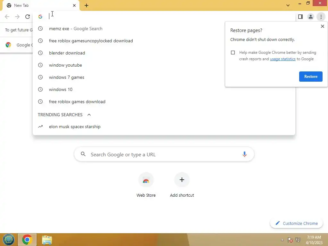The height and width of the screenshot is (246, 328).
Task: Tick the crash reports checkbox
Action: [233, 53]
